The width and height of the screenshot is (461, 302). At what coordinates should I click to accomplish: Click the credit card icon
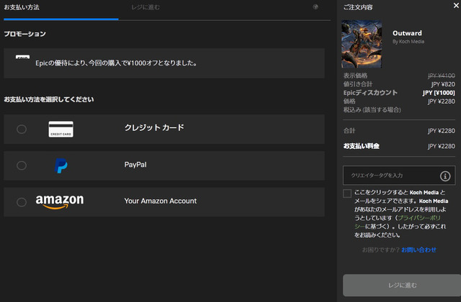pos(62,129)
